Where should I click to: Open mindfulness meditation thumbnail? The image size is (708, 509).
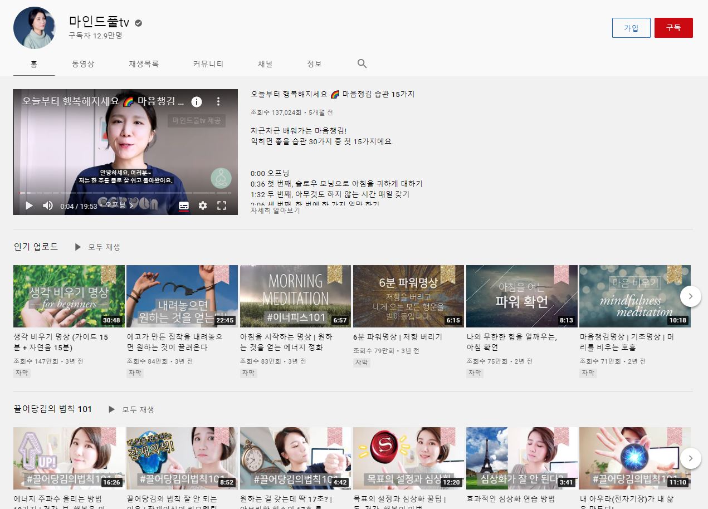pyautogui.click(x=635, y=296)
